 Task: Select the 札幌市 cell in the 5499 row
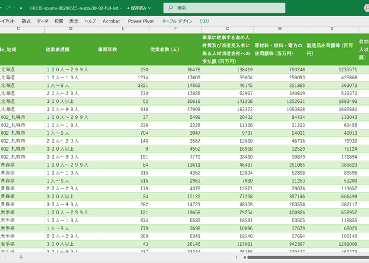22,117
